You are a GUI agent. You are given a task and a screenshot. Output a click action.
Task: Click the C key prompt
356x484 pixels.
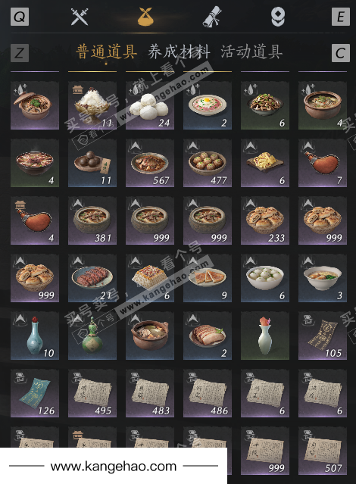point(341,53)
